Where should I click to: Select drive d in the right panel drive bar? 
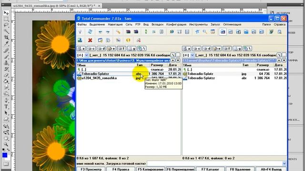point(207,48)
